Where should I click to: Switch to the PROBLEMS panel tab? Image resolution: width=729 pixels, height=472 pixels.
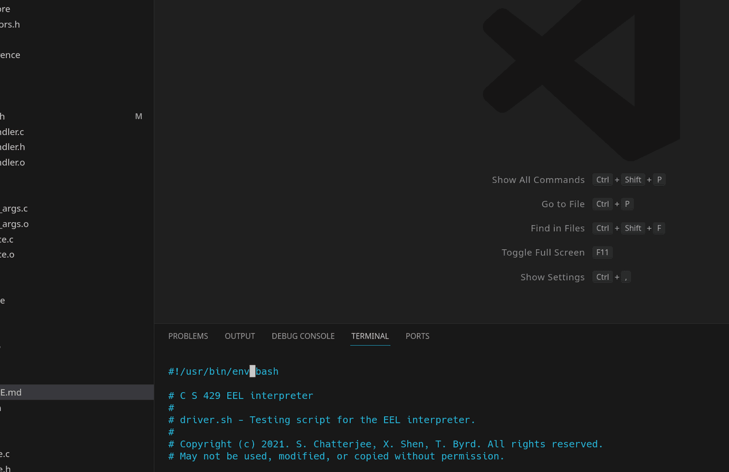(188, 336)
